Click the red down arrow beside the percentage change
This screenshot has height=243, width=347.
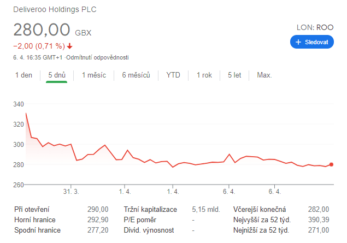pos(70,46)
